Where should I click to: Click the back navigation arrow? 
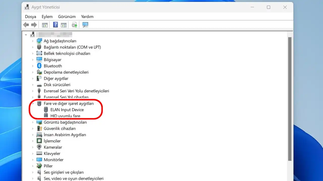pyautogui.click(x=26, y=25)
